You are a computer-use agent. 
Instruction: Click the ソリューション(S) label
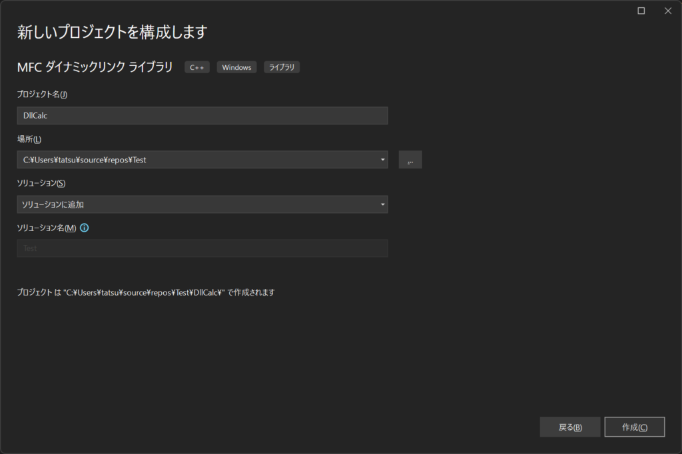[x=41, y=183]
